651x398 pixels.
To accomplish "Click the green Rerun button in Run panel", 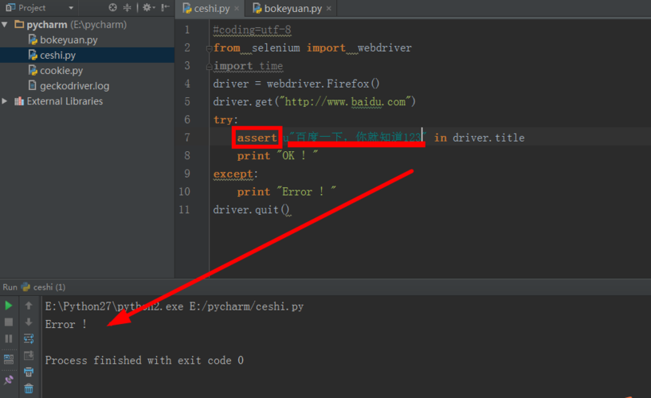I will pos(8,306).
